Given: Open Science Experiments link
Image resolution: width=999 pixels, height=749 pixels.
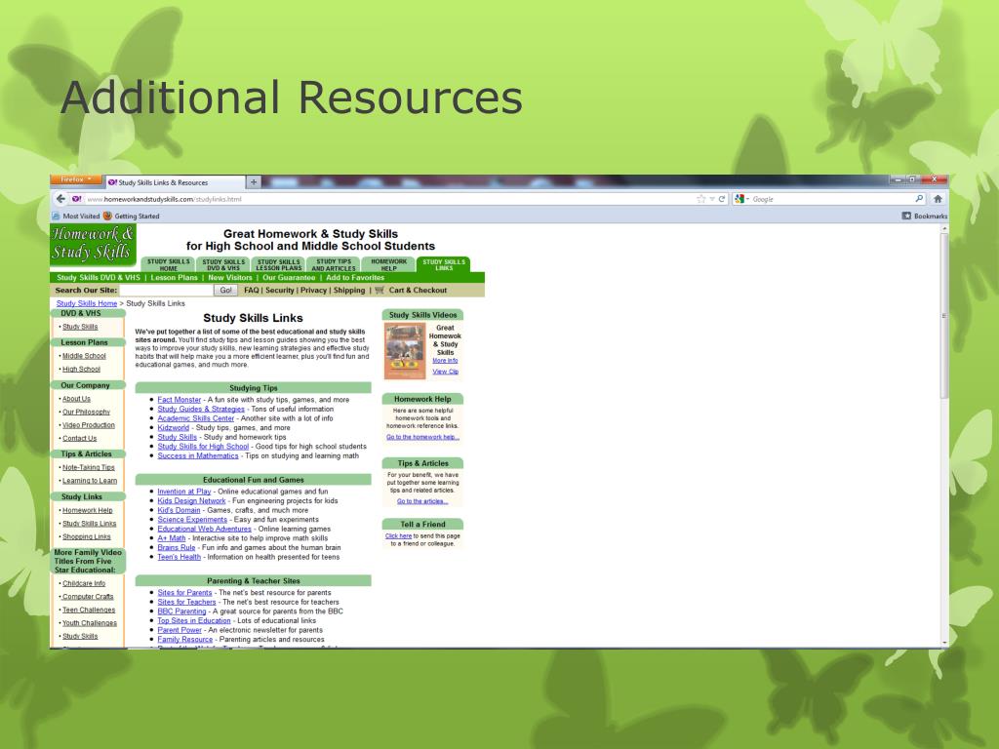Looking at the screenshot, I should 192,520.
